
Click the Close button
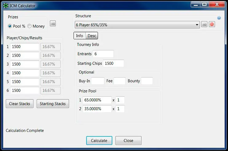(128, 140)
